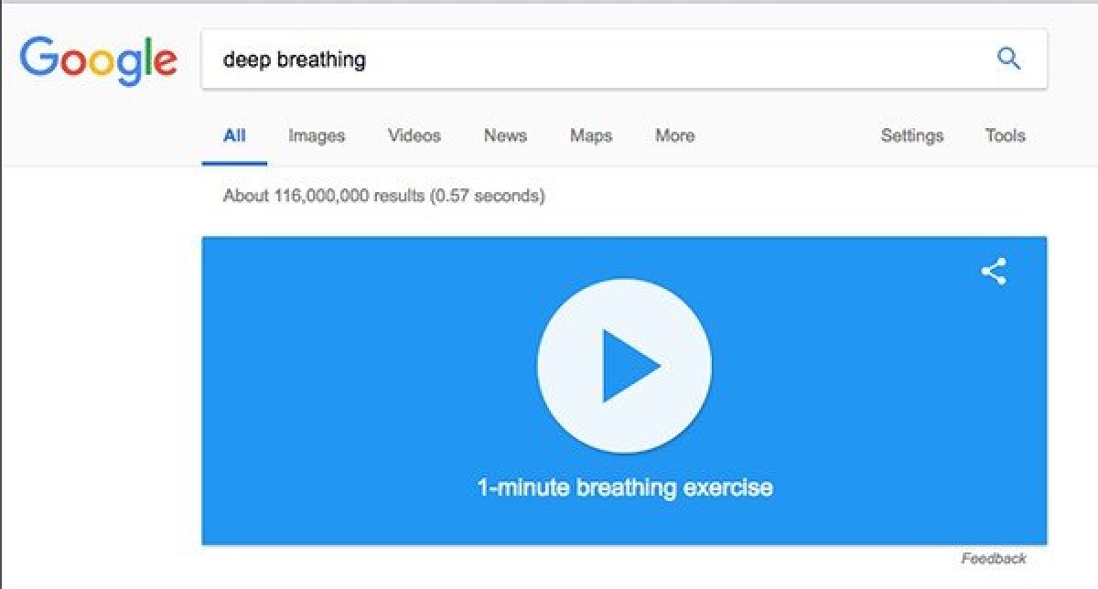1098x589 pixels.
Task: Select the All results tab
Action: click(234, 135)
